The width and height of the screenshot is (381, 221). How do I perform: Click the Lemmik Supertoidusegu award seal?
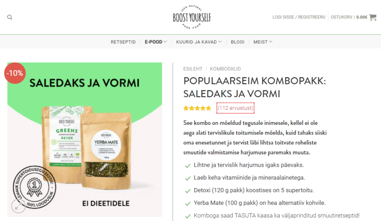[34, 187]
